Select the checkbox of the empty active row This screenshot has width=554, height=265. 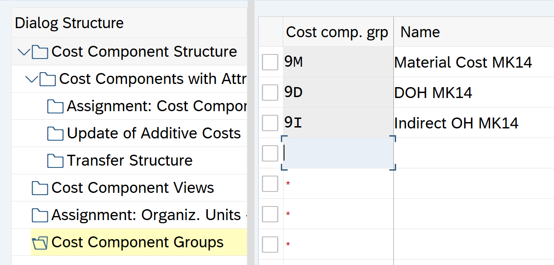(270, 153)
